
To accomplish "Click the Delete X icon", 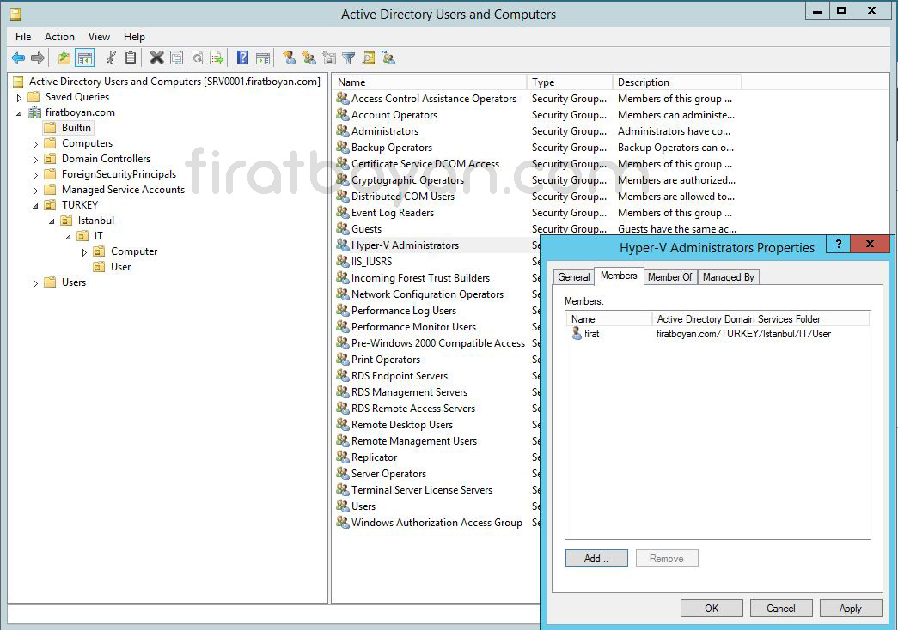I will click(156, 58).
